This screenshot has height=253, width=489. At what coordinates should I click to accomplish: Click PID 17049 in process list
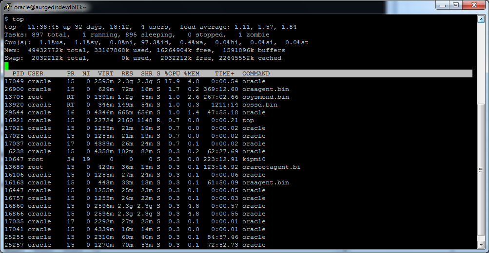click(x=14, y=82)
